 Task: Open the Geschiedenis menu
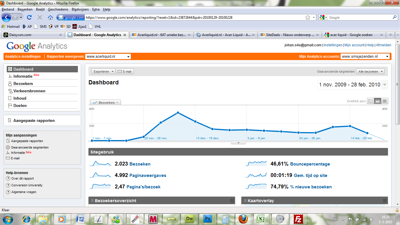coord(58,9)
